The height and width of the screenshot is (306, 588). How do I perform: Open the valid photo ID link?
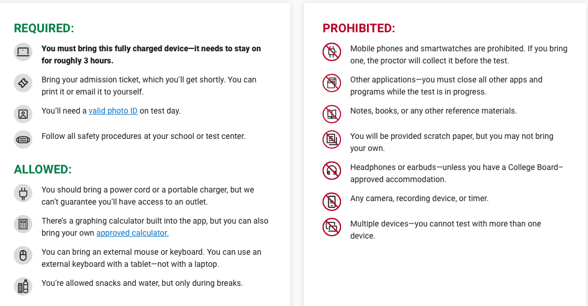113,111
